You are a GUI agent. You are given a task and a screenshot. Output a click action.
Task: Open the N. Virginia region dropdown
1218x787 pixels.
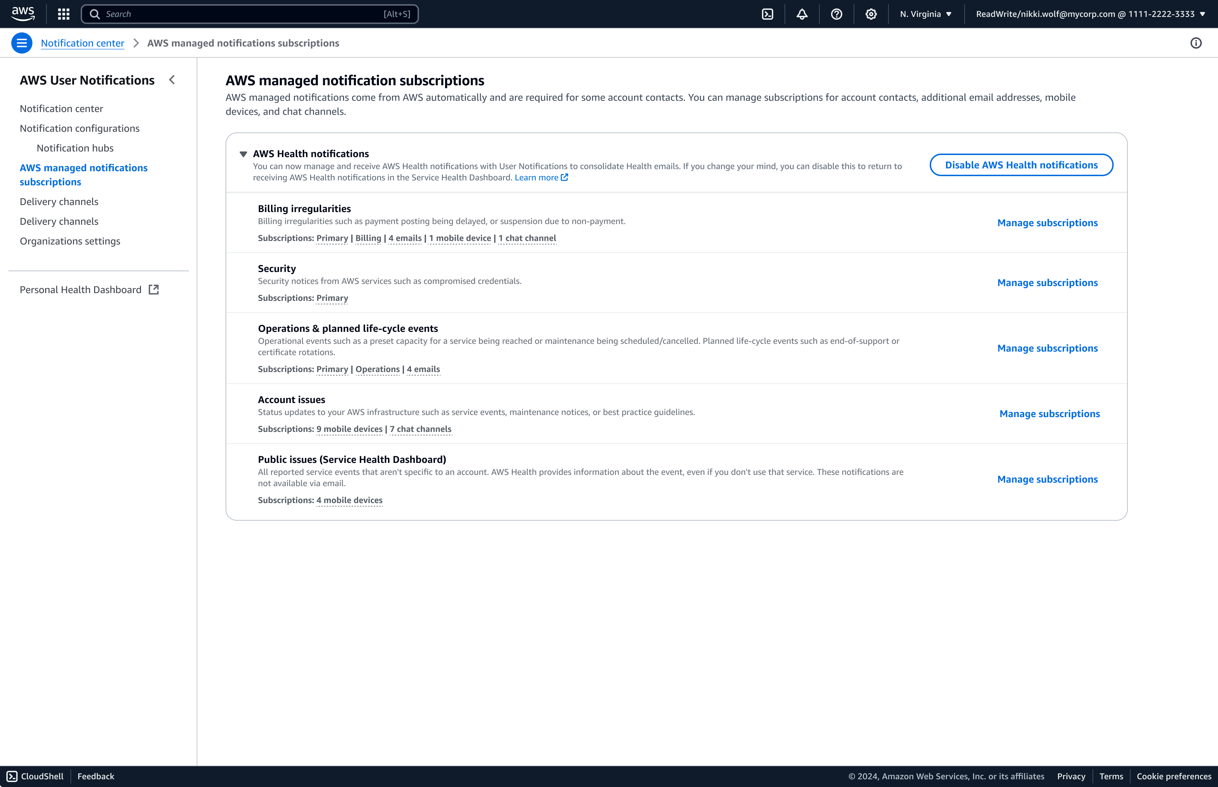[925, 14]
